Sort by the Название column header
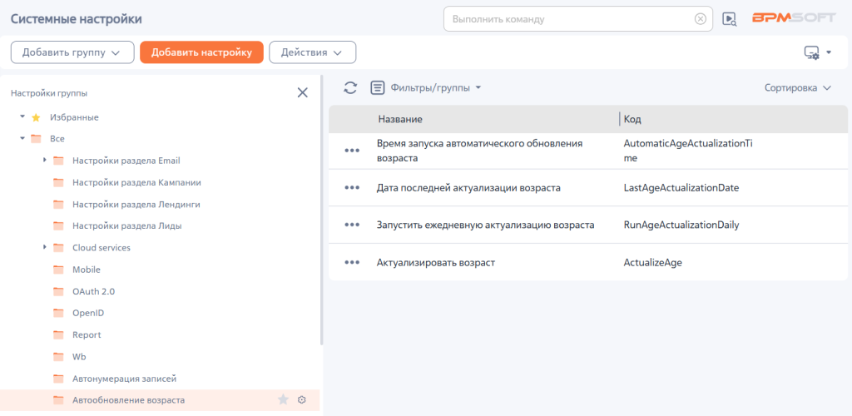Viewport: 852px width, 416px height. pos(400,119)
